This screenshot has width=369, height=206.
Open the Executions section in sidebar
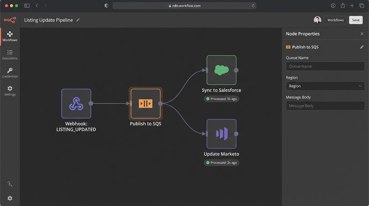[x=10, y=54]
